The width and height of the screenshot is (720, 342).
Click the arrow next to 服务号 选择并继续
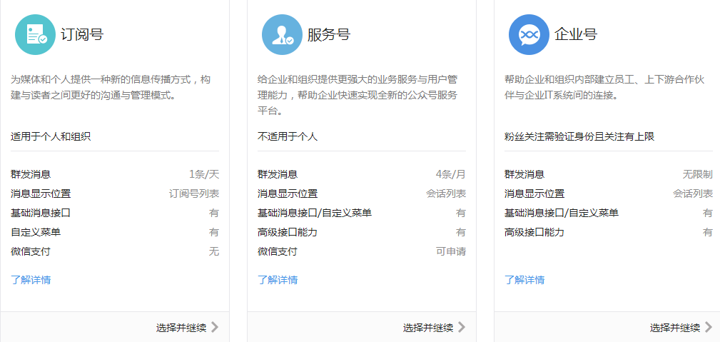coord(462,327)
